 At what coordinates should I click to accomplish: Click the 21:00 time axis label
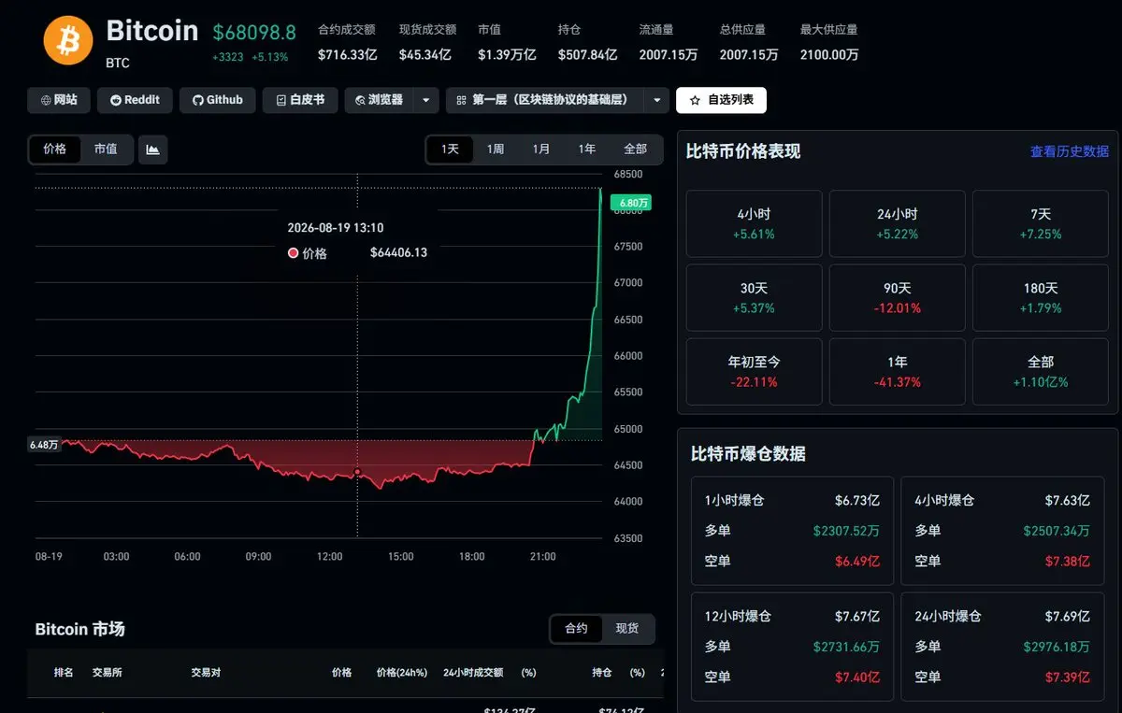tap(542, 557)
